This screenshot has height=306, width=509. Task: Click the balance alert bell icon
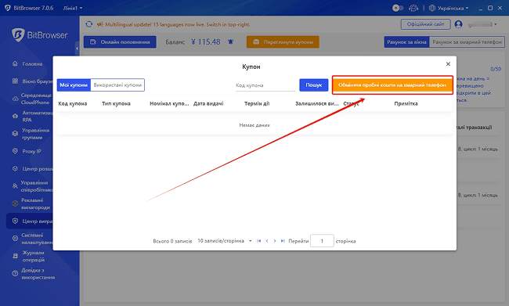[230, 41]
